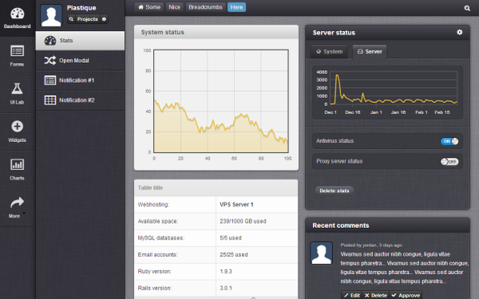Image resolution: width=479 pixels, height=299 pixels.
Task: Click the '5/5 used' MySQL value
Action: (x=231, y=238)
